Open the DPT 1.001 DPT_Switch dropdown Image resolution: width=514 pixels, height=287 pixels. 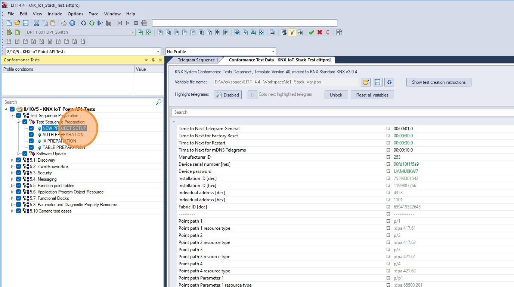click(x=133, y=33)
